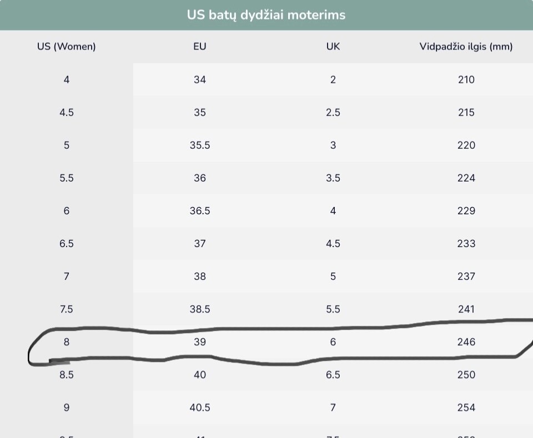
Task: Click EU size 38 cell
Action: click(200, 276)
